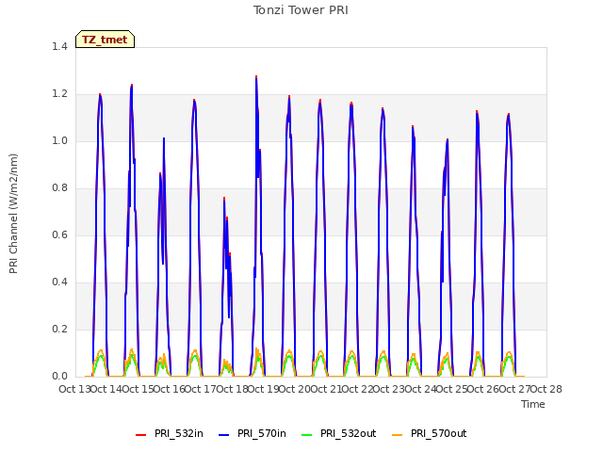Click the chart title Tonzi Tower PRI

(301, 10)
